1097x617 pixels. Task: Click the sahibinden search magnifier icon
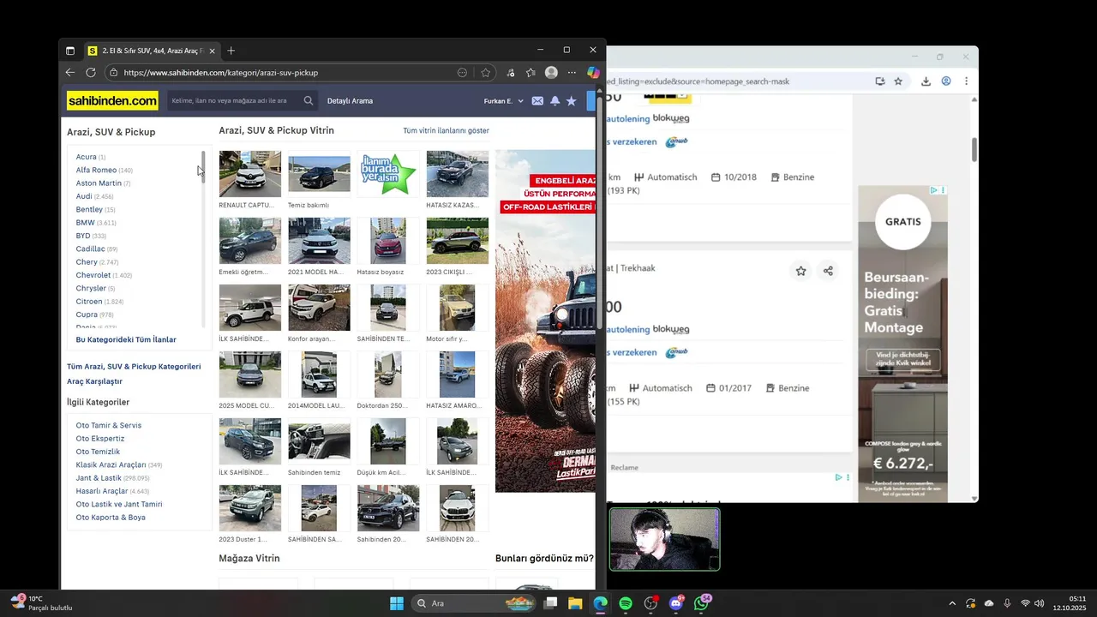tap(309, 101)
